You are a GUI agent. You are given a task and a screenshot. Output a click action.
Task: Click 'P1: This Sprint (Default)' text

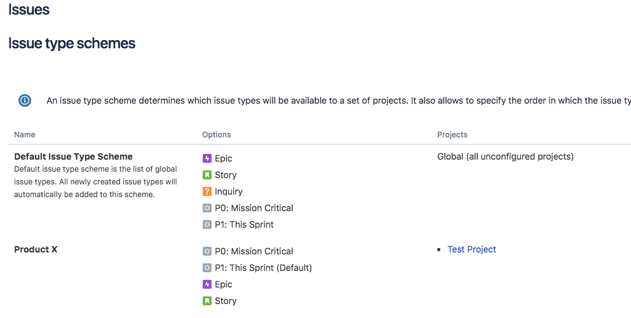[263, 268]
